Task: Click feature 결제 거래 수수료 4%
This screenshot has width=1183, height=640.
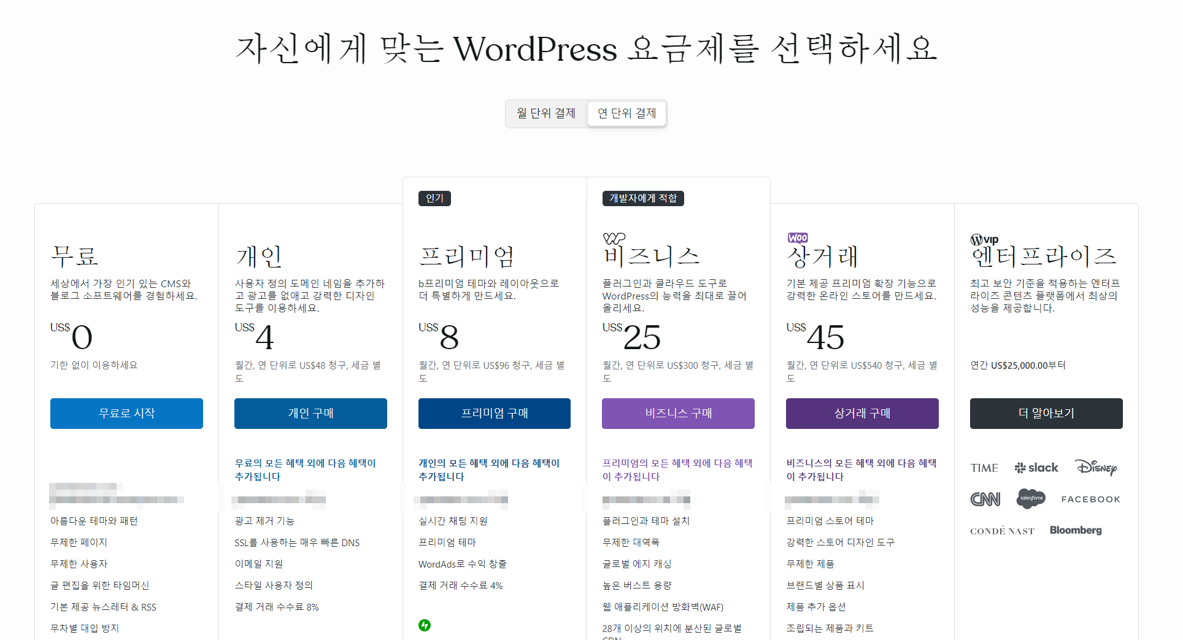Action: tap(460, 585)
